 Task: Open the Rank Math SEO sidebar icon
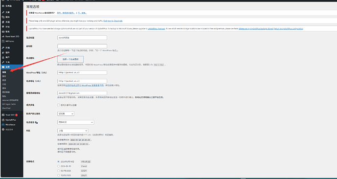click(3, 37)
